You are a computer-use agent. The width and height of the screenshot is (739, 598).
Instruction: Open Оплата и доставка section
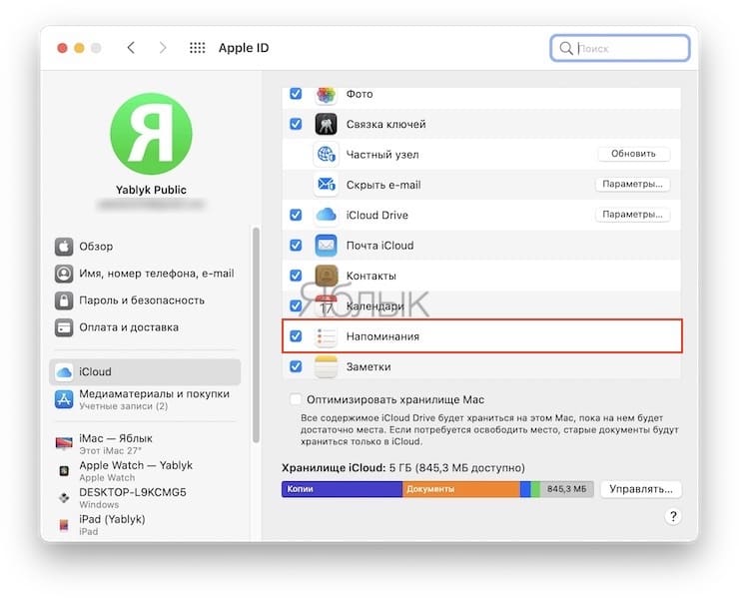(145, 327)
